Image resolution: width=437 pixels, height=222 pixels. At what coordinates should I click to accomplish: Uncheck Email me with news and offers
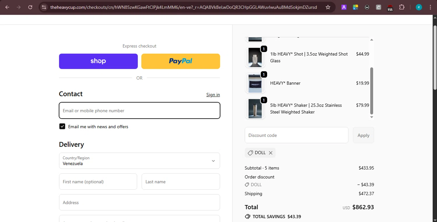click(x=62, y=126)
